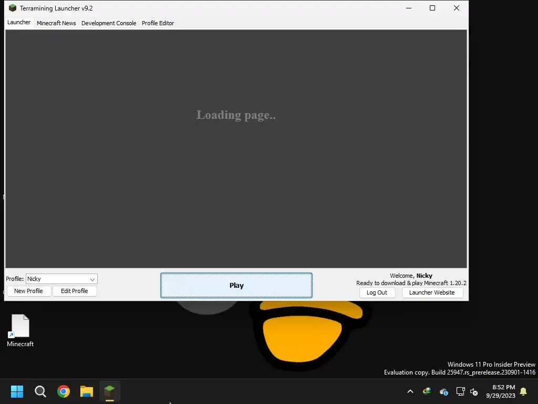Switch to the Launcher tab
The height and width of the screenshot is (404, 538).
[x=19, y=22]
